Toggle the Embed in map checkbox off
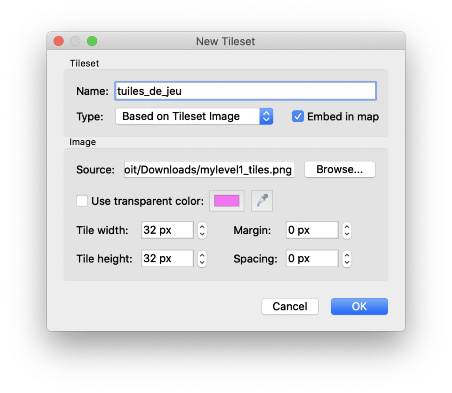Viewport: 452px width, 393px height. click(x=298, y=116)
